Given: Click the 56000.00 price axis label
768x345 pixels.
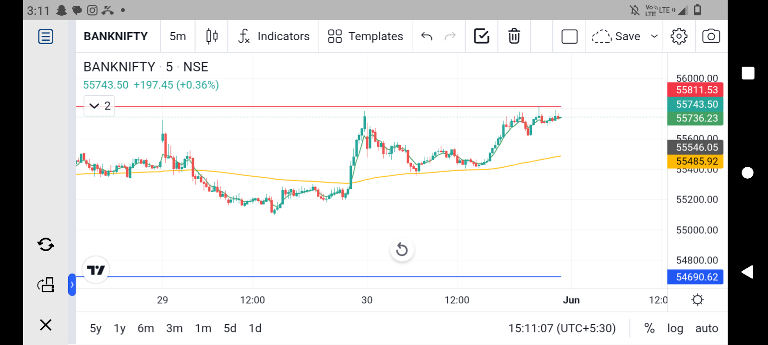Looking at the screenshot, I should [x=697, y=78].
